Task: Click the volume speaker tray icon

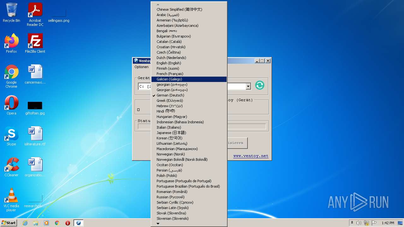Action: point(359,223)
